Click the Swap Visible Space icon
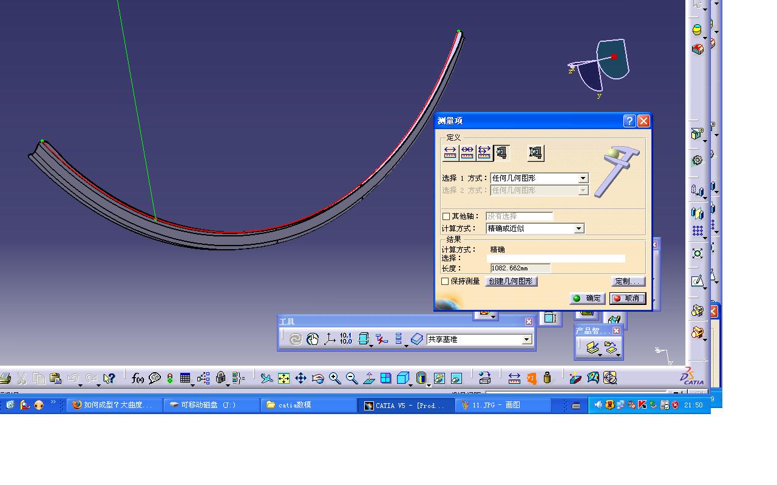The image size is (777, 485). [456, 378]
